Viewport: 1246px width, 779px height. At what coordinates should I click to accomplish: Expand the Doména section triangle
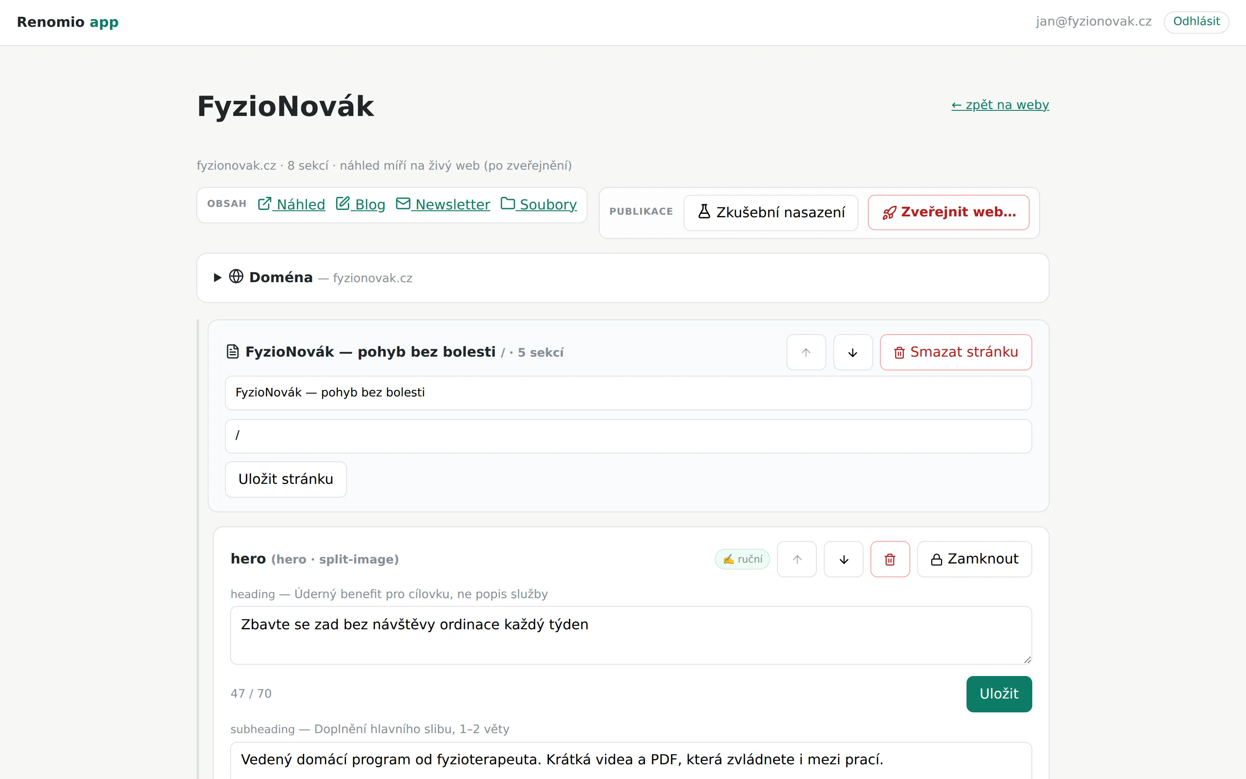click(217, 278)
